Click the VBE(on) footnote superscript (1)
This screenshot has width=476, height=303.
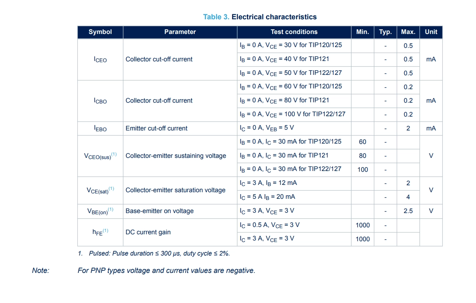(110, 210)
